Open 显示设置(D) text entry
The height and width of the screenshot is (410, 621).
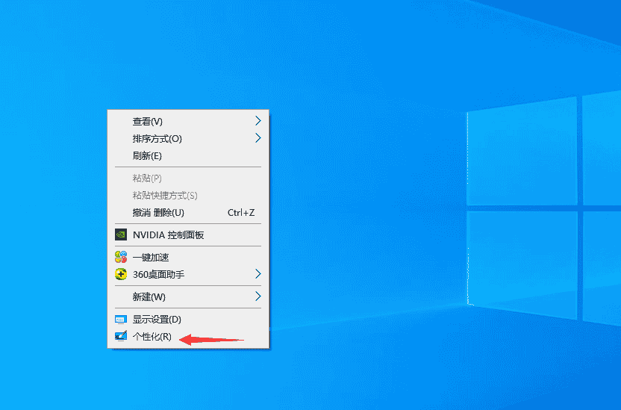[x=157, y=319]
